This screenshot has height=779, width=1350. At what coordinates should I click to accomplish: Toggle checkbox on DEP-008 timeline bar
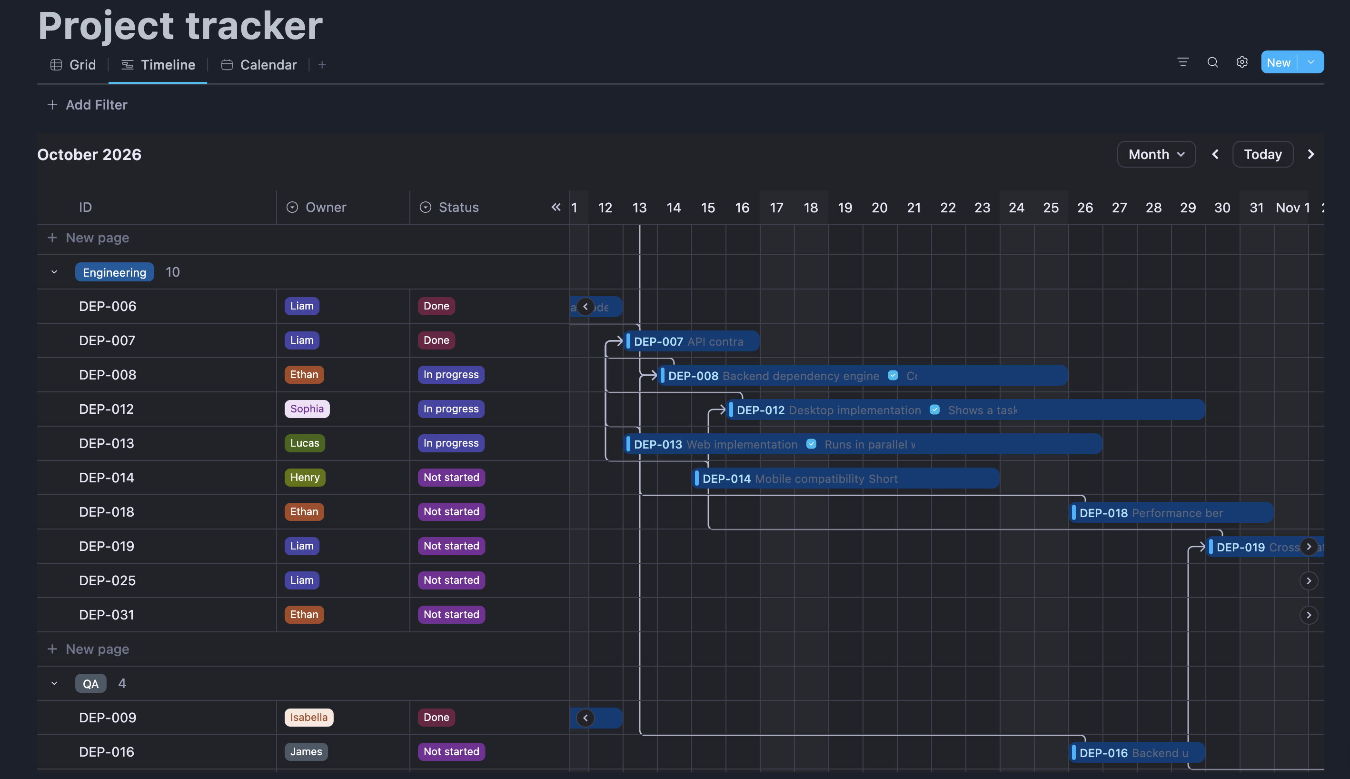tap(893, 376)
